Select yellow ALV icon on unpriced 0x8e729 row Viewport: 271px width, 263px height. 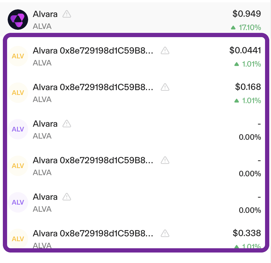click(18, 166)
